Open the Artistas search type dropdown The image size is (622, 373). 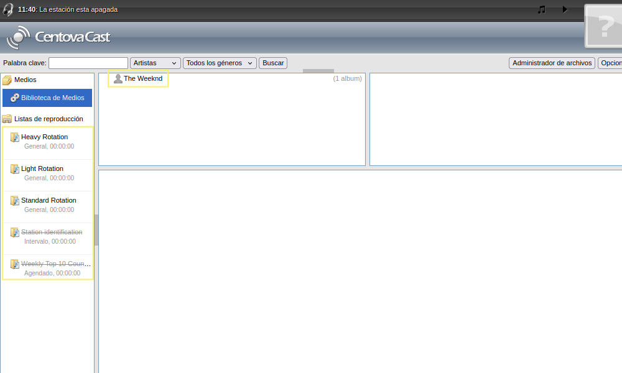click(155, 63)
